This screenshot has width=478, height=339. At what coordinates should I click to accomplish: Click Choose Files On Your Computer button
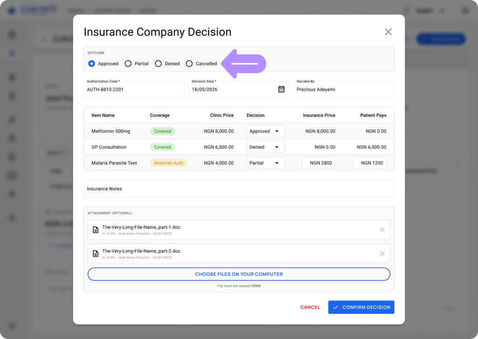click(x=239, y=274)
